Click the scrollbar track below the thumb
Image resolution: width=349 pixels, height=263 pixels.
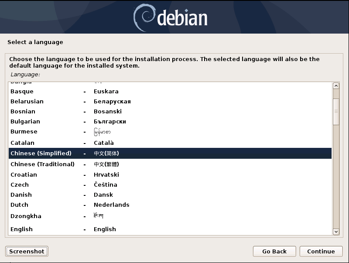(336, 178)
